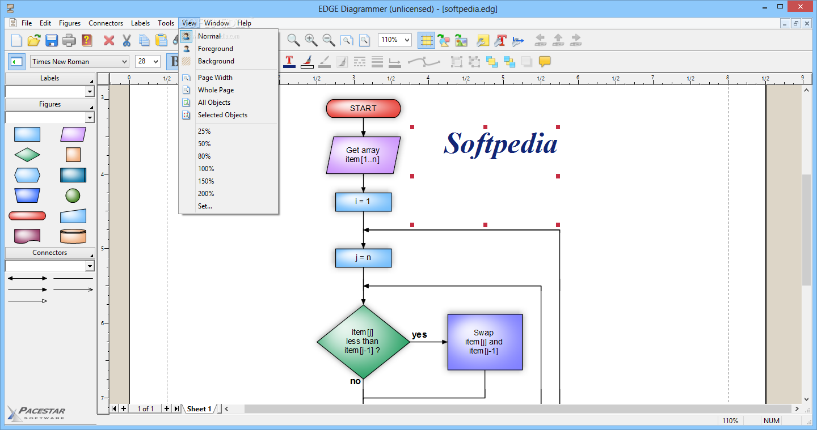Click the insert picture icon

[x=461, y=40]
